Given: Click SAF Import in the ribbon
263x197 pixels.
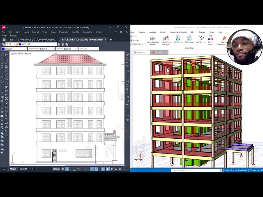Looking at the screenshot, I should (x=201, y=39).
